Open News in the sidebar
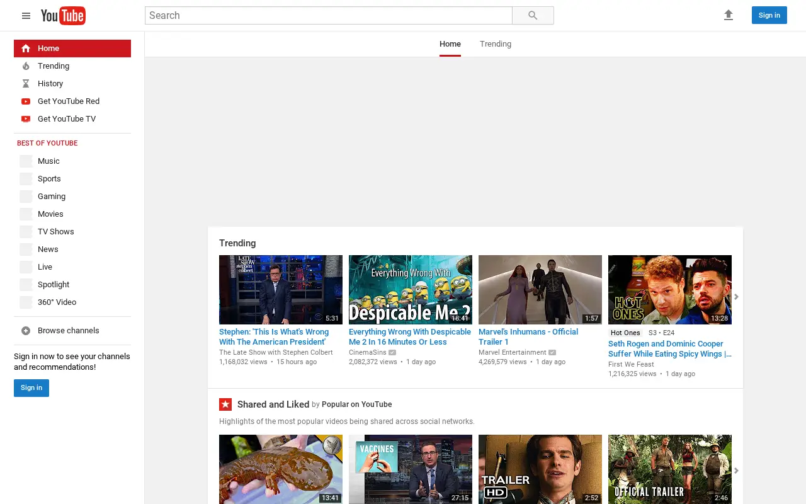The height and width of the screenshot is (504, 806). (72, 249)
